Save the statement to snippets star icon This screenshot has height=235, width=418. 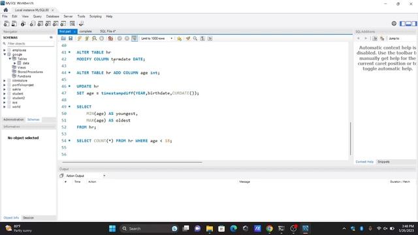(180, 39)
